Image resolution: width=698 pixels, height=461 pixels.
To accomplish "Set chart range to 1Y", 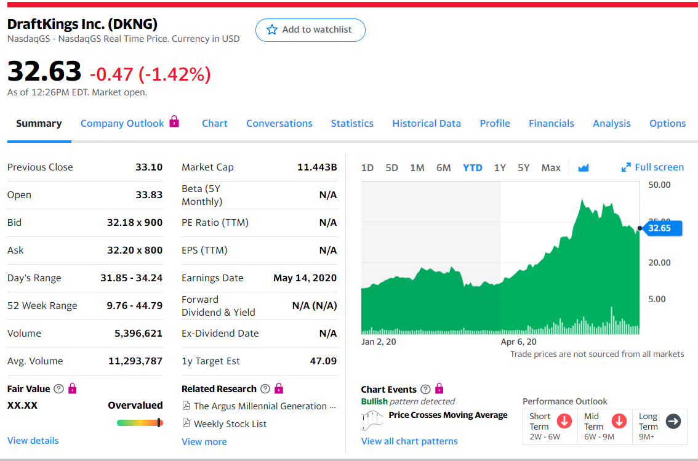I will click(x=500, y=168).
